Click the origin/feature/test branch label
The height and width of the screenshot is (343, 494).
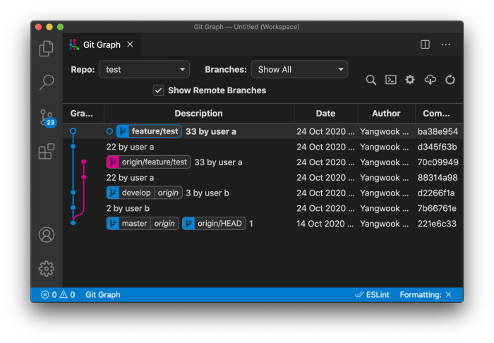[x=148, y=162]
